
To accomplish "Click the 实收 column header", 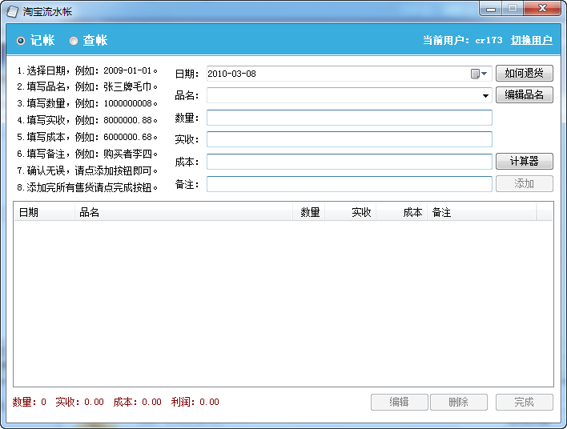I will pos(351,212).
